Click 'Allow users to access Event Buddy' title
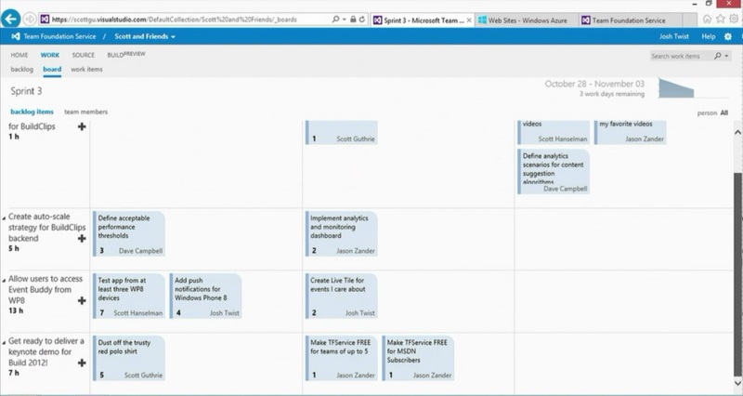This screenshot has width=743, height=396. tap(46, 289)
